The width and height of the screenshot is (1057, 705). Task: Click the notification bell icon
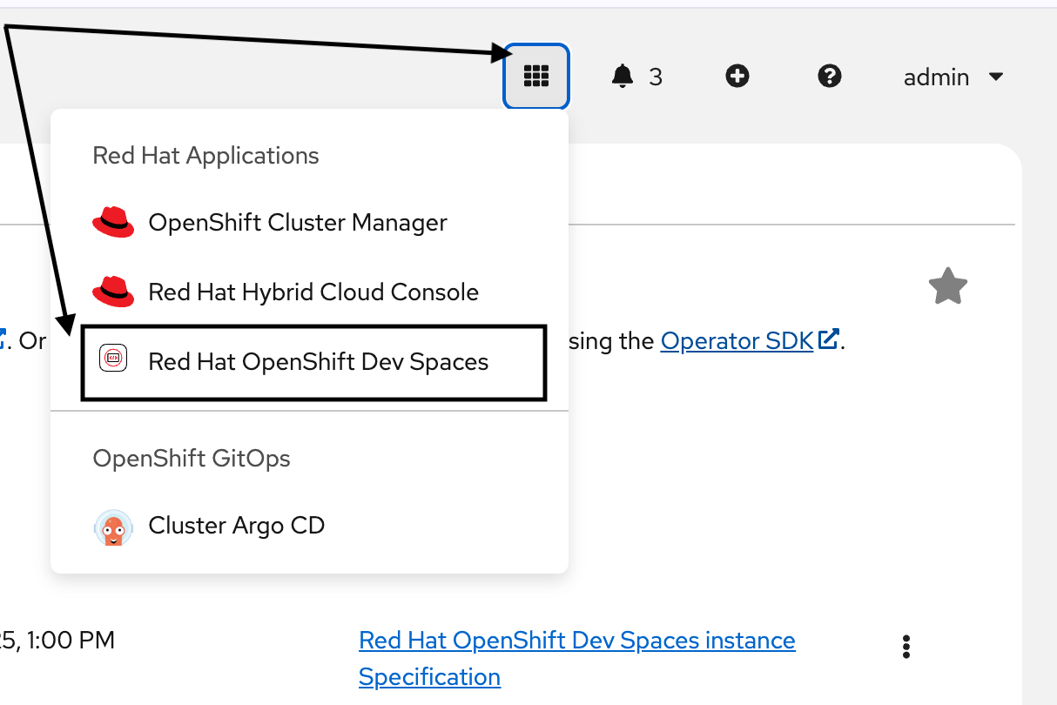tap(622, 76)
